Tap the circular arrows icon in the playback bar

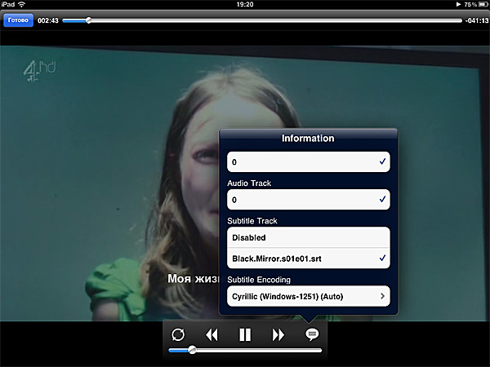[x=178, y=334]
